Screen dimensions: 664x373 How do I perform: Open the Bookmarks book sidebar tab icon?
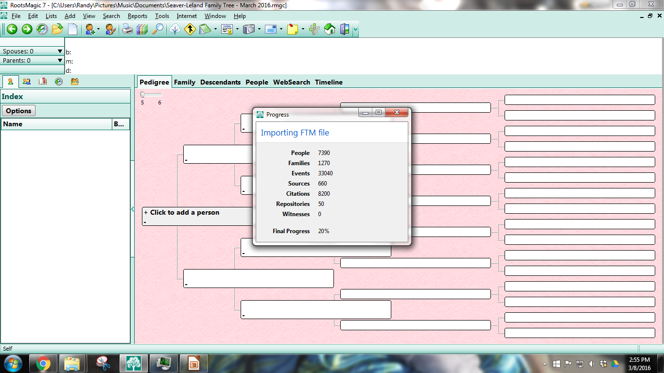click(43, 82)
